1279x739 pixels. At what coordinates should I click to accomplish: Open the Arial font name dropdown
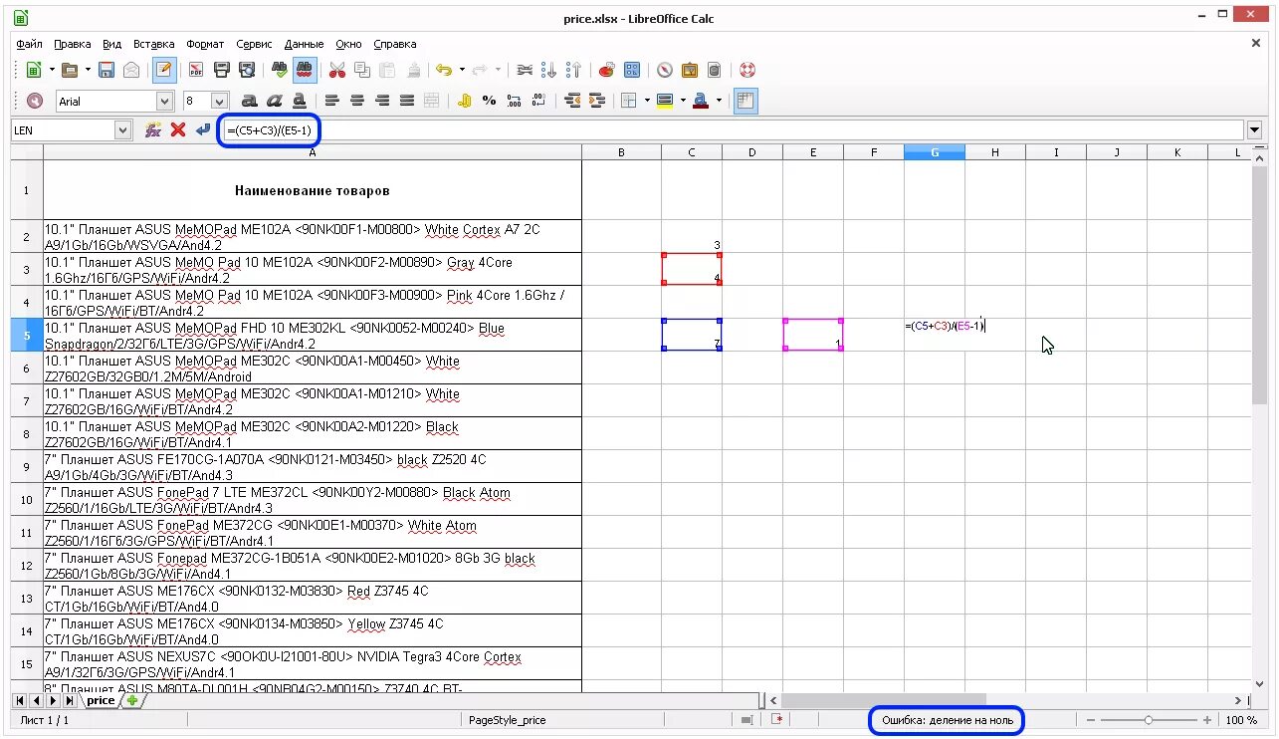tap(165, 101)
